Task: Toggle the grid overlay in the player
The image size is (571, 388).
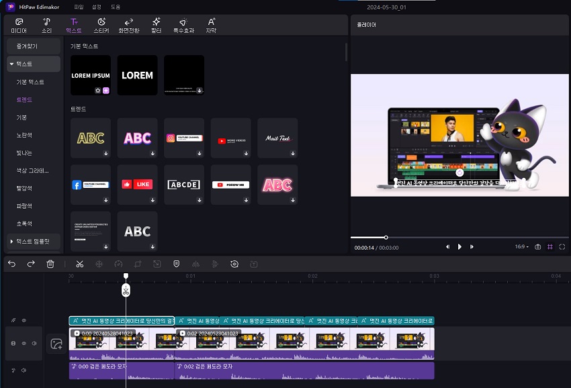Action: [x=550, y=247]
